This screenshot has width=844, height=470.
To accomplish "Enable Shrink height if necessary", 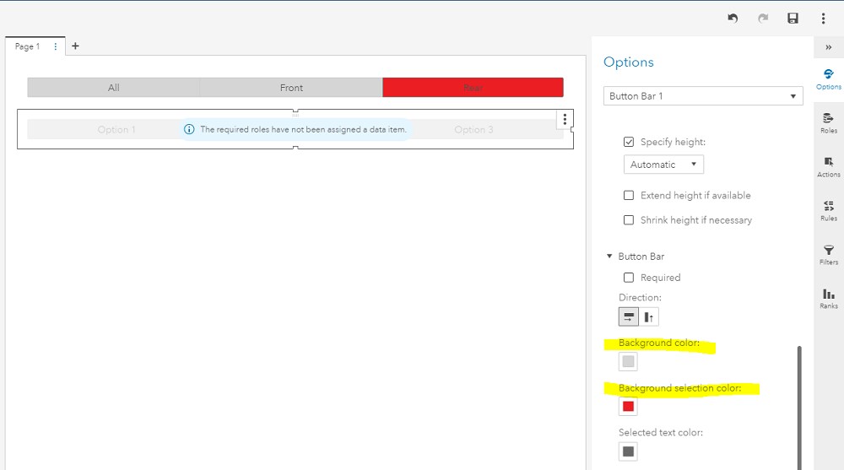I will click(x=629, y=219).
